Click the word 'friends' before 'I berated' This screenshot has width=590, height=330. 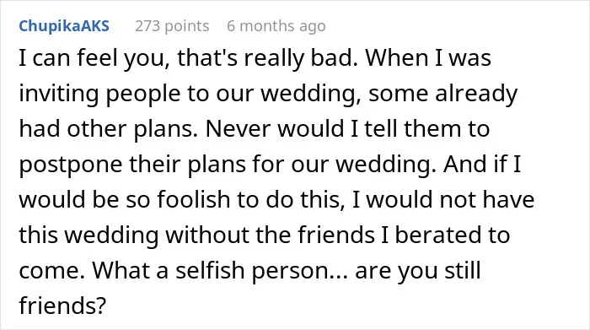[x=336, y=235]
